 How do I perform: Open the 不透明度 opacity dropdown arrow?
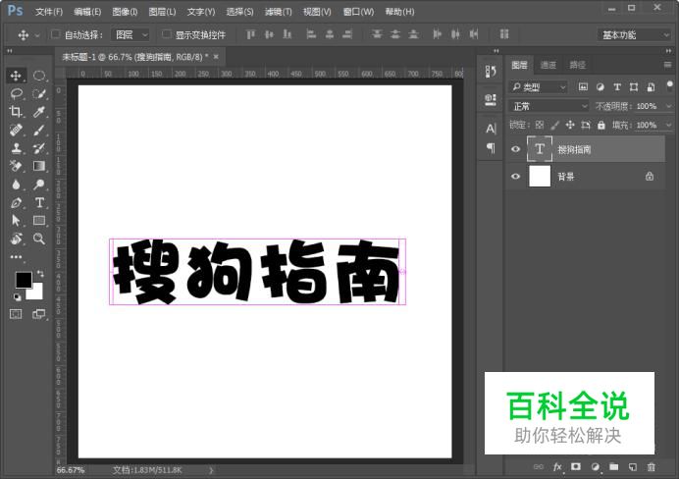(x=668, y=106)
